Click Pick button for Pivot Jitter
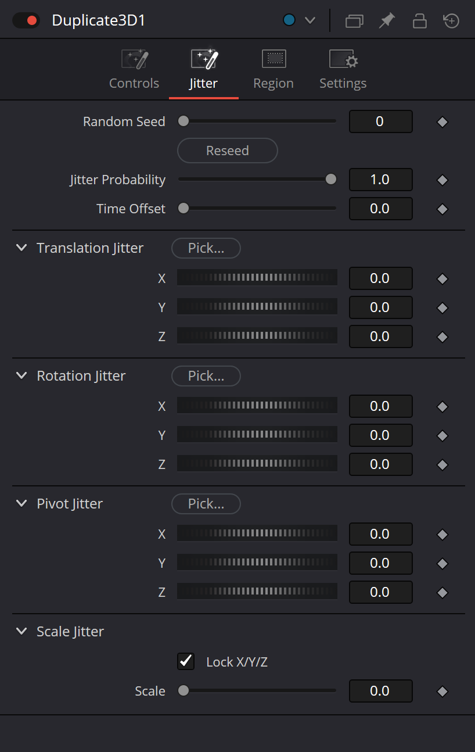This screenshot has height=752, width=475. (206, 504)
